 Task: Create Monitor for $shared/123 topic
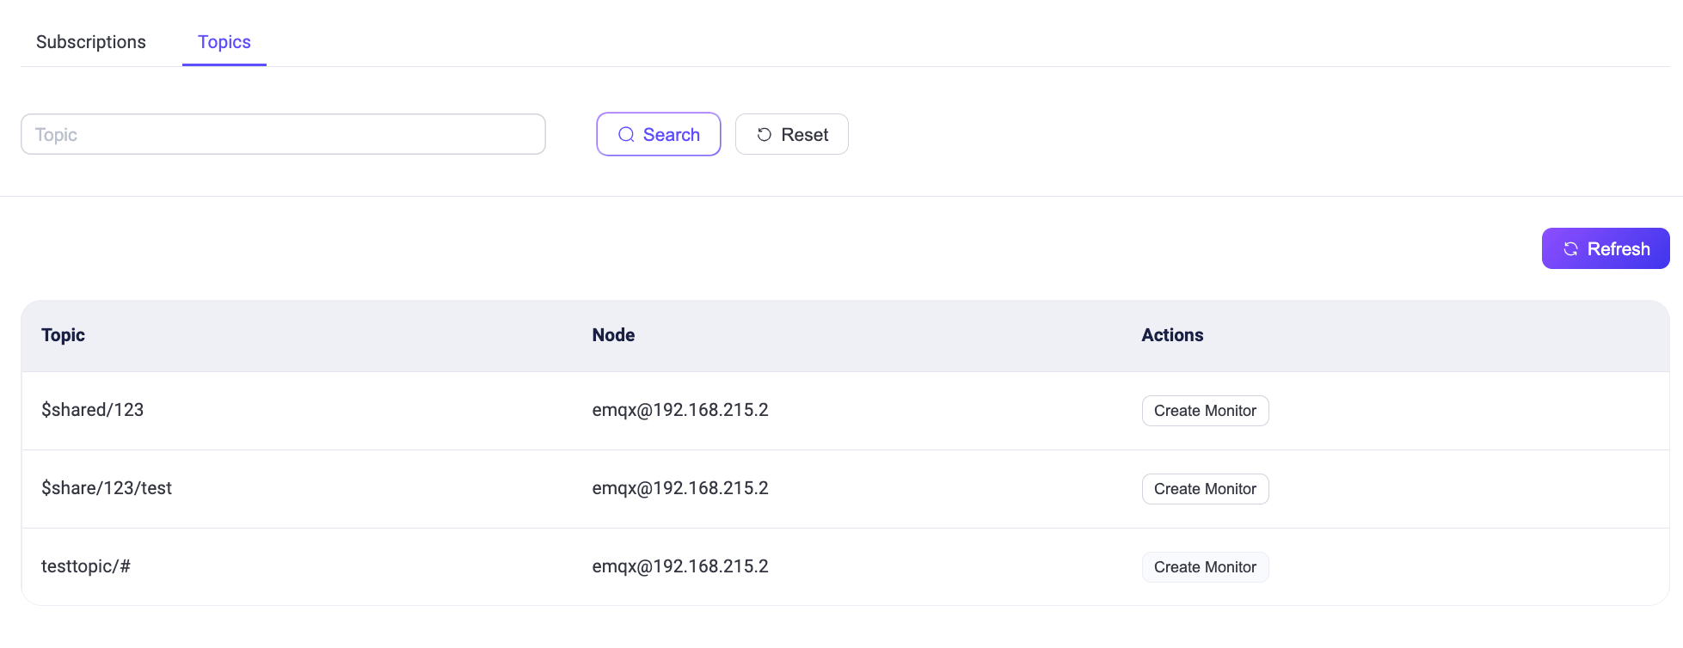click(x=1205, y=411)
